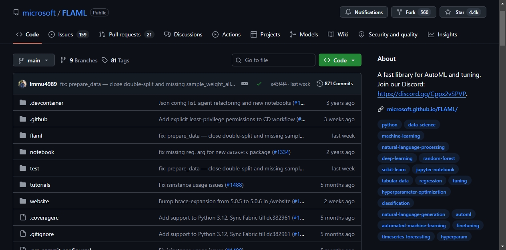The width and height of the screenshot is (506, 250).
Task: Click the branches icon next to 9 Branches
Action: click(63, 60)
